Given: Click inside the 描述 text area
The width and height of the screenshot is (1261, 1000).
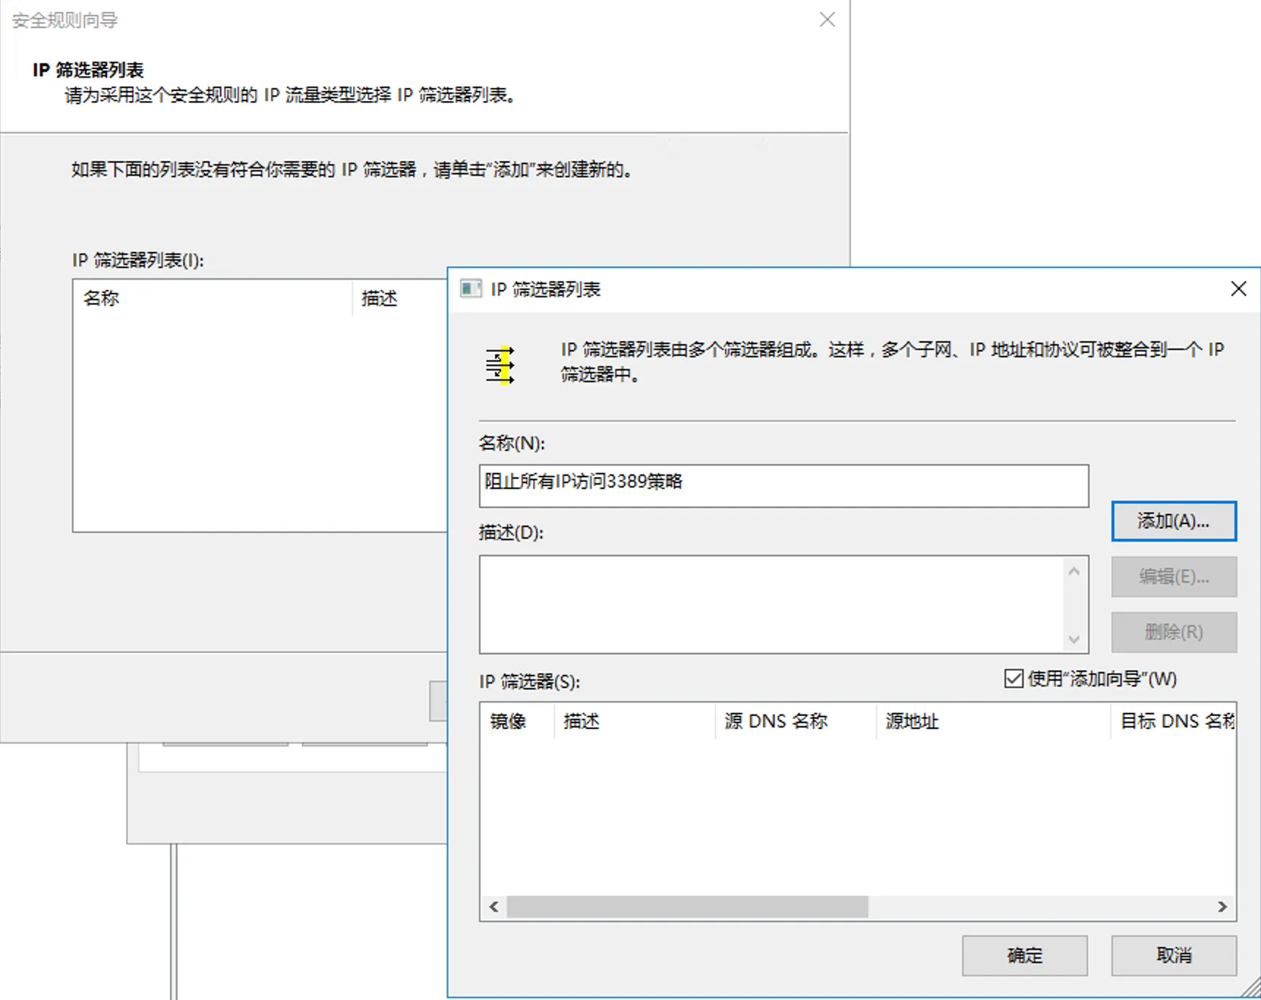Looking at the screenshot, I should (773, 604).
